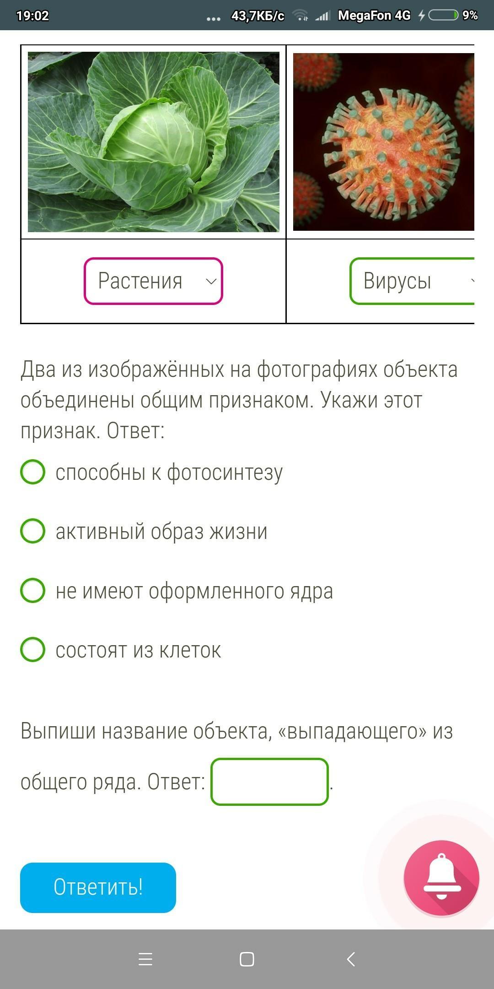Image resolution: width=494 pixels, height=989 pixels.
Task: Tap the battery icon in status bar
Action: point(443,16)
